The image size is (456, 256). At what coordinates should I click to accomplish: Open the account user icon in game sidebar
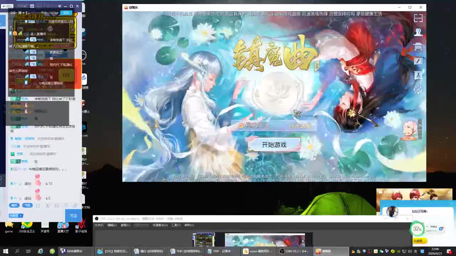(418, 32)
